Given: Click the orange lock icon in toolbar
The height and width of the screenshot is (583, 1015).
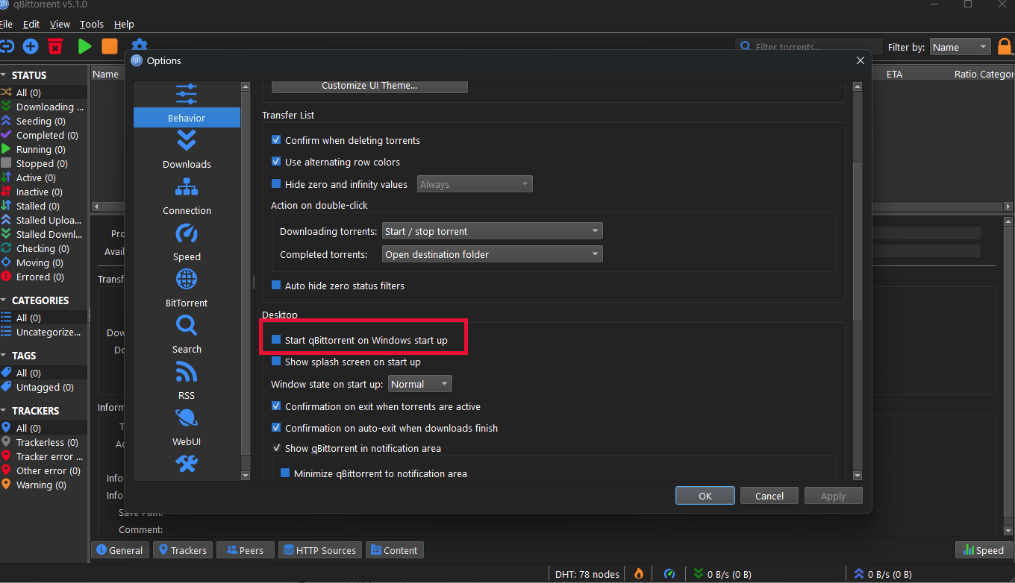Looking at the screenshot, I should click(1005, 47).
